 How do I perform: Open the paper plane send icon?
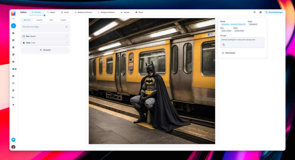tap(13, 97)
